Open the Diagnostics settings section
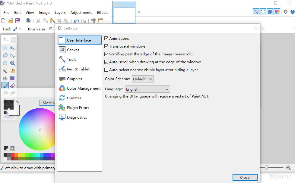This screenshot has height=183, width=295. 80,117
